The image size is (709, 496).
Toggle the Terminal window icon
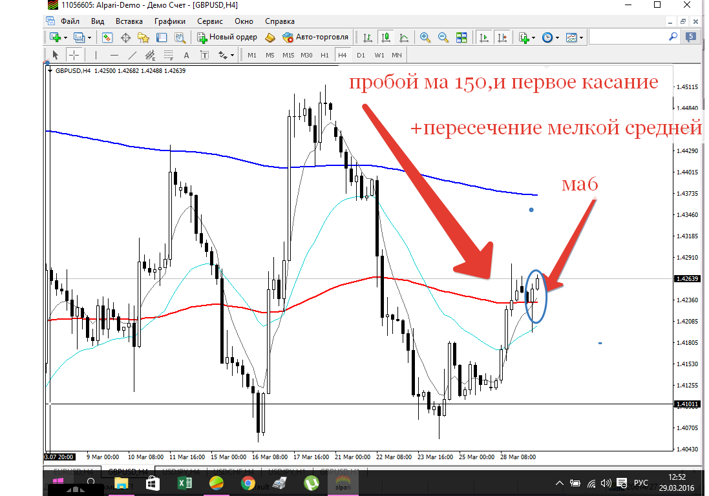tap(162, 37)
